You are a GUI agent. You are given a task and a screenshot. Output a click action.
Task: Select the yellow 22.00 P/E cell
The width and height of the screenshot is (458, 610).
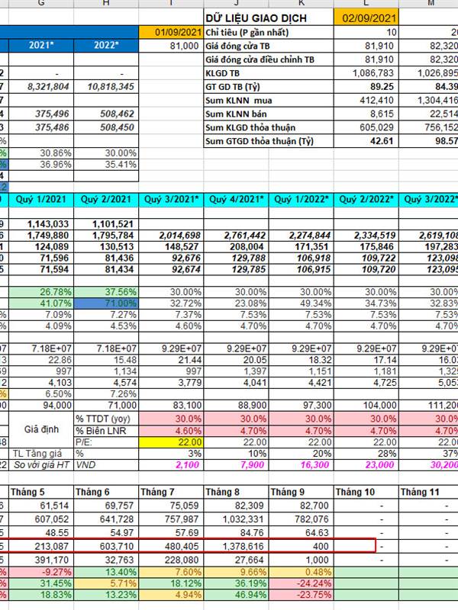171,442
